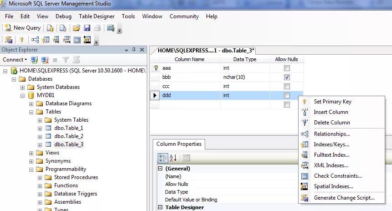Click the SQL Server Compact query toolbar icon
The height and width of the screenshot is (211, 392).
63,28
